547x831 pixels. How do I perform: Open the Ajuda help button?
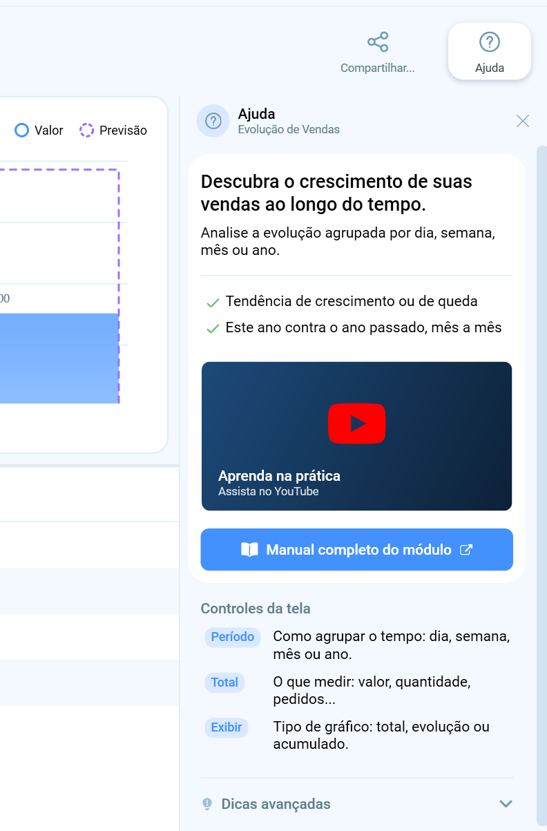[490, 51]
